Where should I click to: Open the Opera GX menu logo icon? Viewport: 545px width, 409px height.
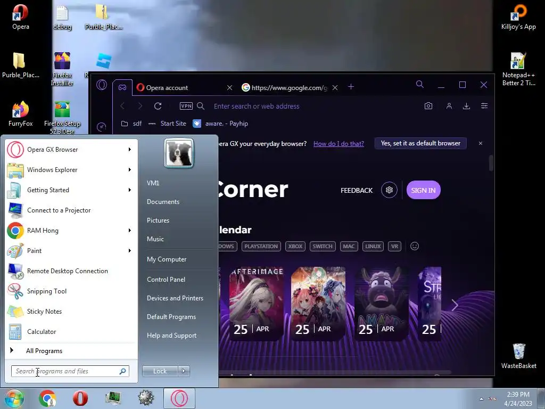[x=102, y=85]
